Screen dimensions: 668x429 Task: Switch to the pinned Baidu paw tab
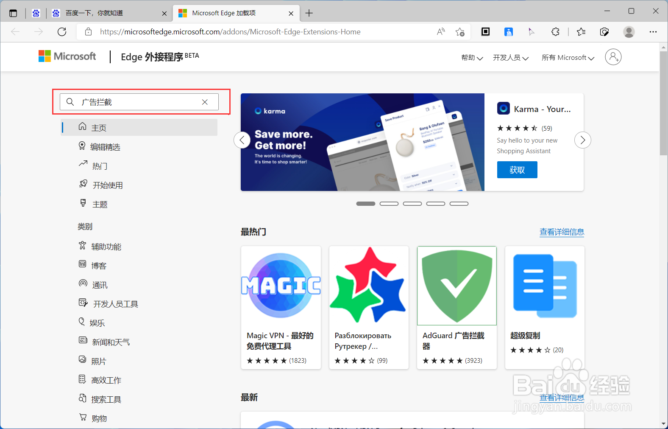[x=36, y=13]
